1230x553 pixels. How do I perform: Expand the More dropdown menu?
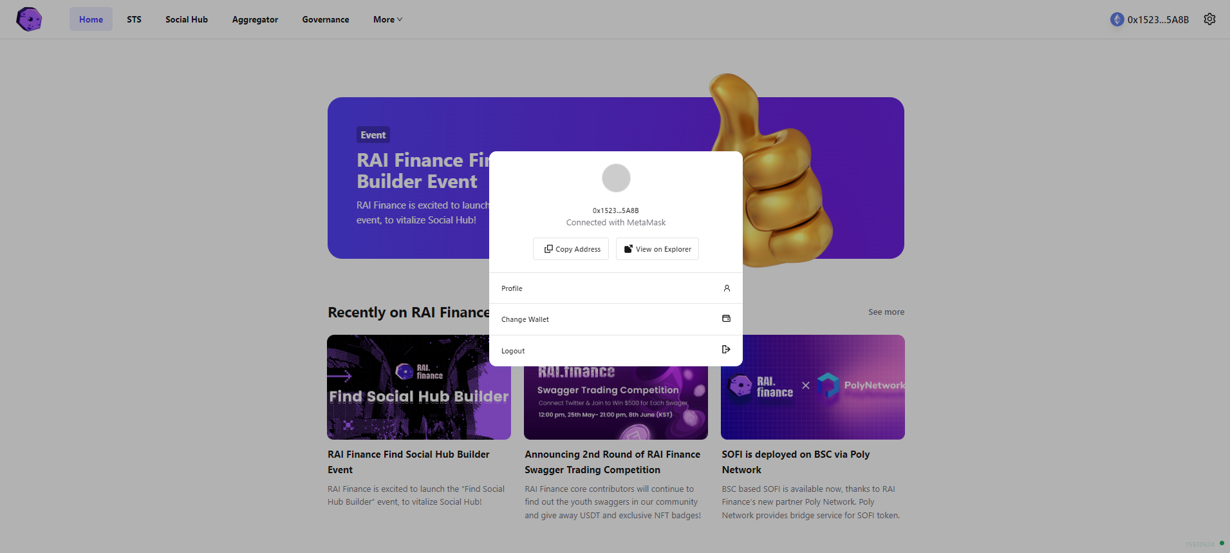tap(387, 19)
